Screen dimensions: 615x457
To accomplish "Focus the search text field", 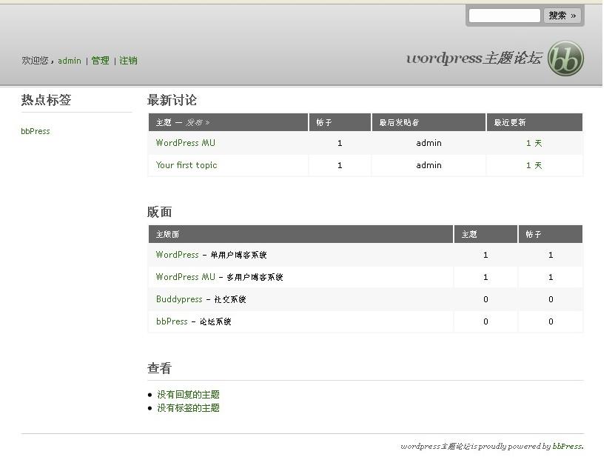I will [x=504, y=16].
